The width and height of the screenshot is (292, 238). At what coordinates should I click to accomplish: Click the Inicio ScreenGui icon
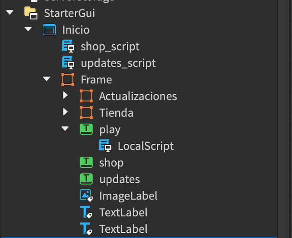tap(50, 30)
